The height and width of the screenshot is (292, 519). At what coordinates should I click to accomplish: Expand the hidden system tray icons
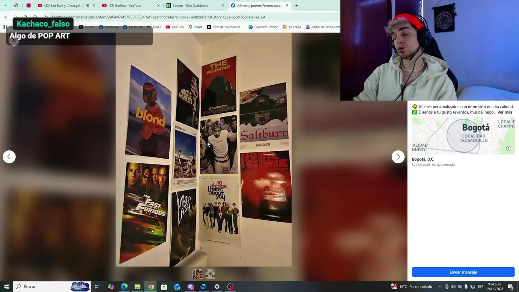click(x=440, y=287)
